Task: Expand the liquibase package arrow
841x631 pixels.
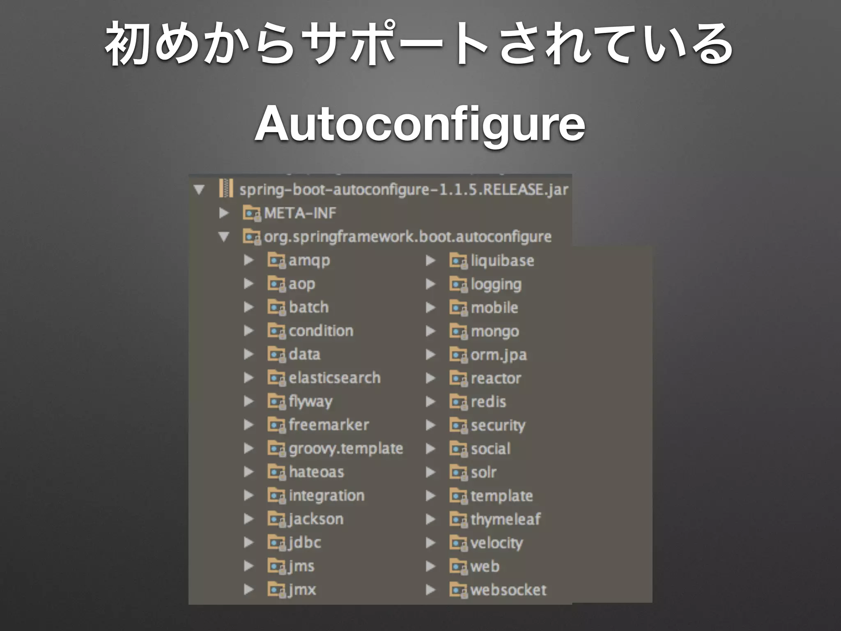Action: (430, 260)
